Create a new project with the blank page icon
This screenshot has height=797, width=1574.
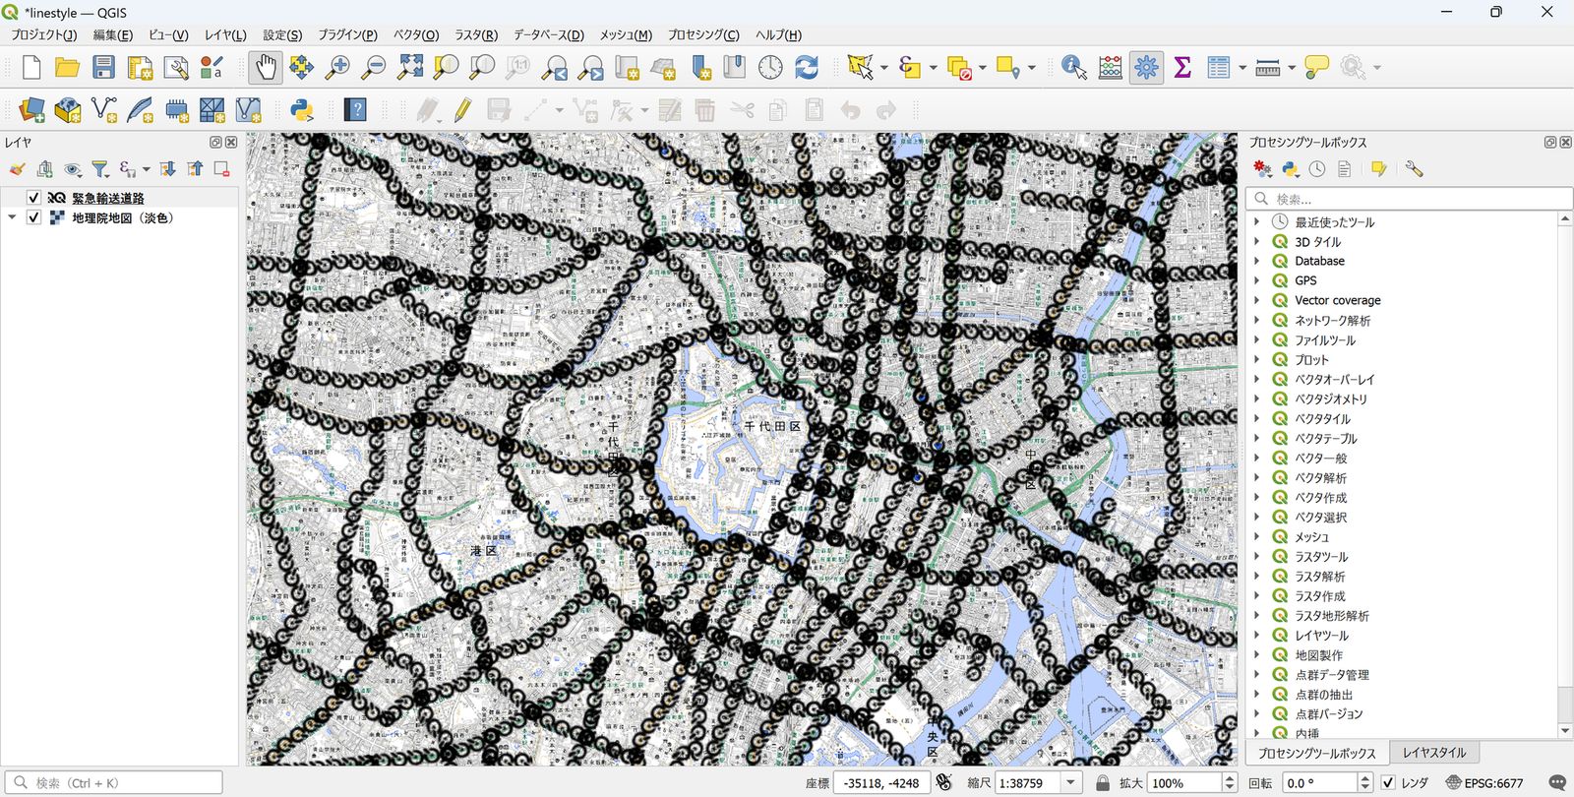[x=31, y=67]
